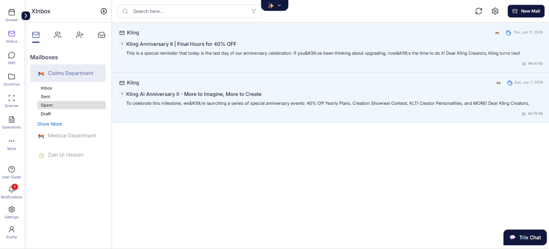The width and height of the screenshot is (549, 249).
Task: Open the search filter funnel
Action: 254,11
